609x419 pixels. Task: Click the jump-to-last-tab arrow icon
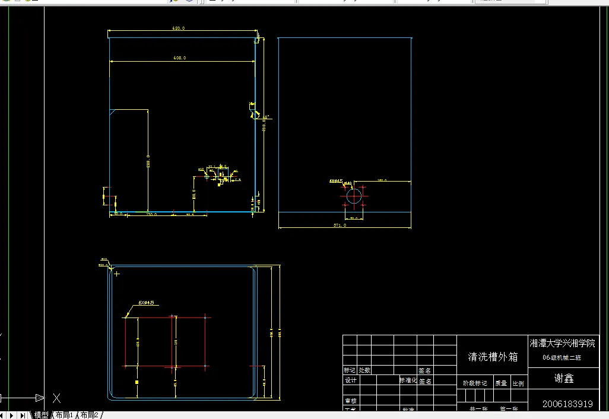pyautogui.click(x=23, y=415)
